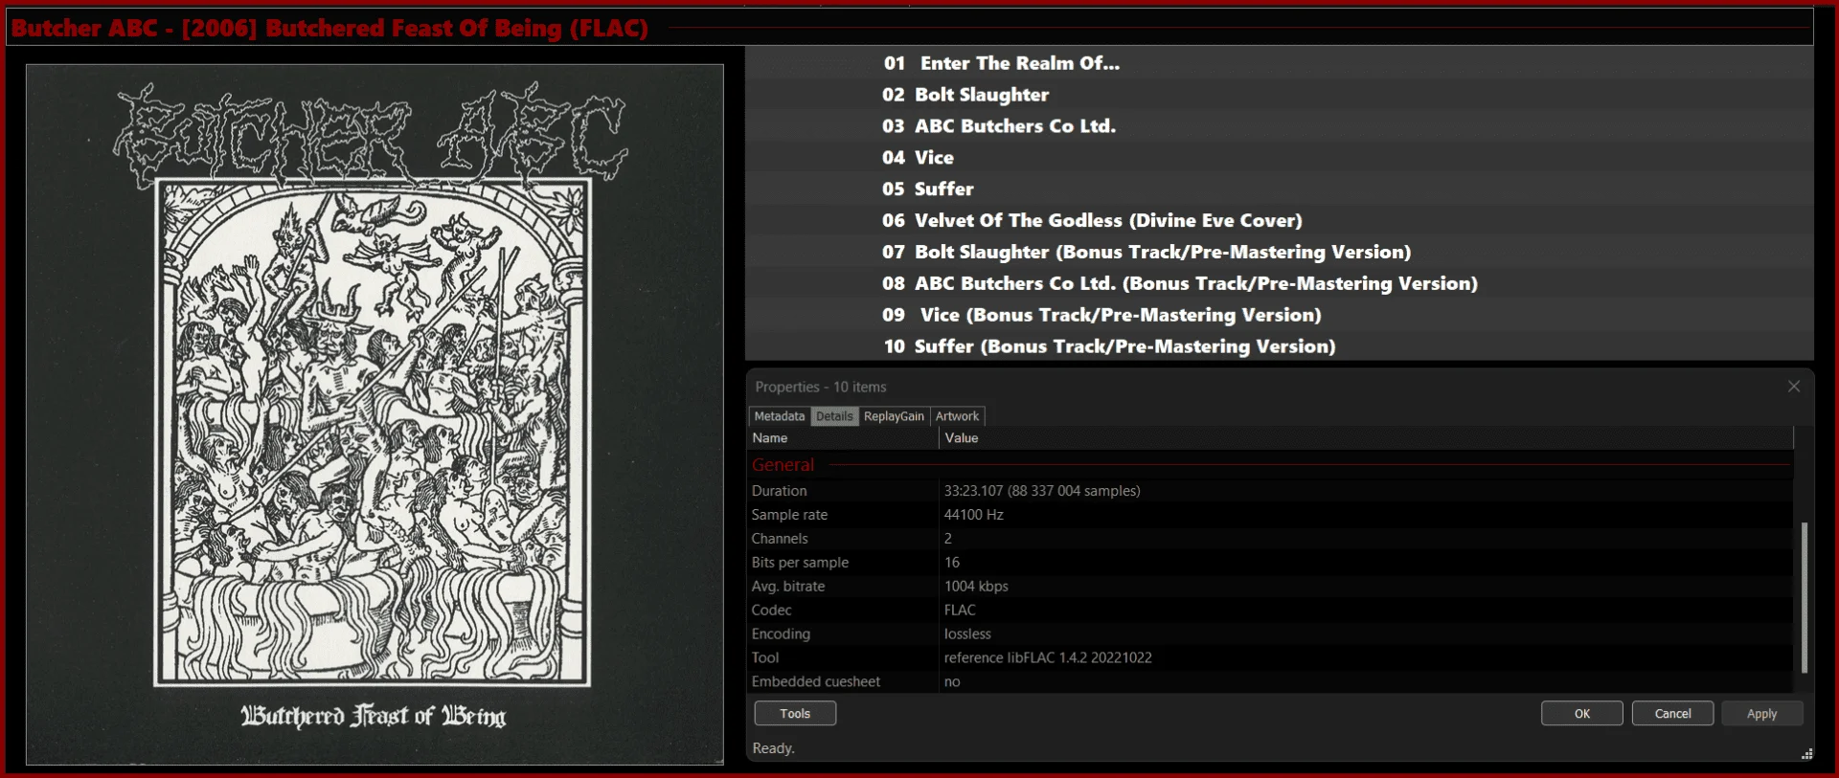
Task: Select track 07 Bolt Slaughter bonus version
Action: [1280, 253]
